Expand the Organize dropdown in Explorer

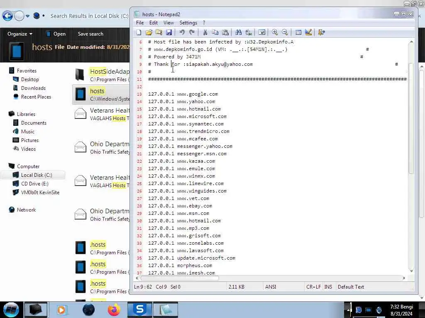coord(20,34)
